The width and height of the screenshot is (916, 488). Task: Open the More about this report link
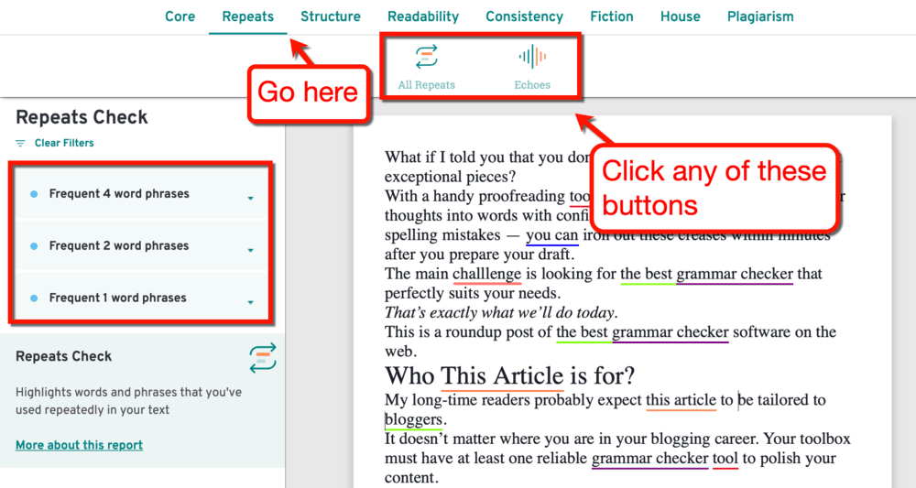point(79,445)
